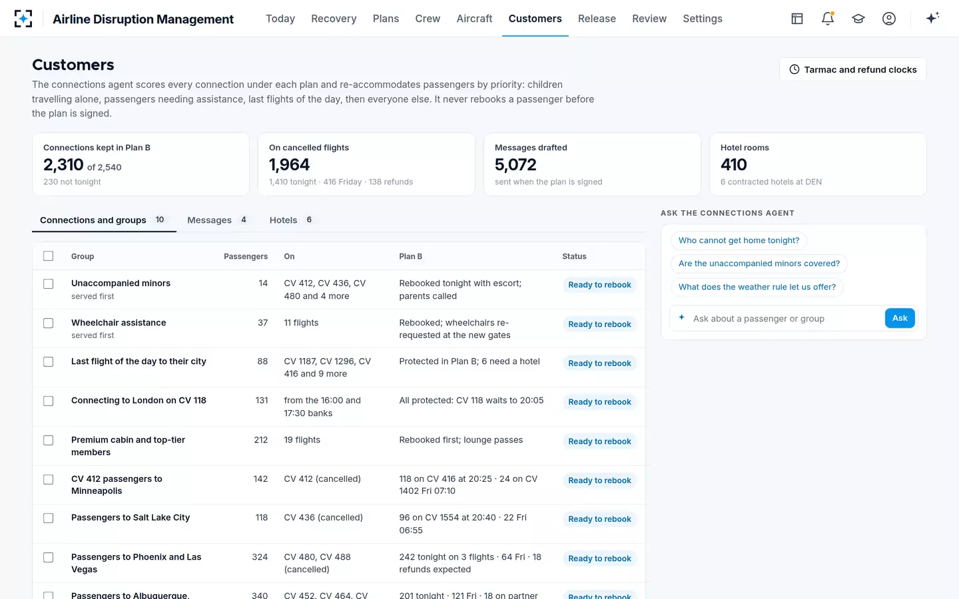
Task: Open the notifications bell
Action: 828,19
